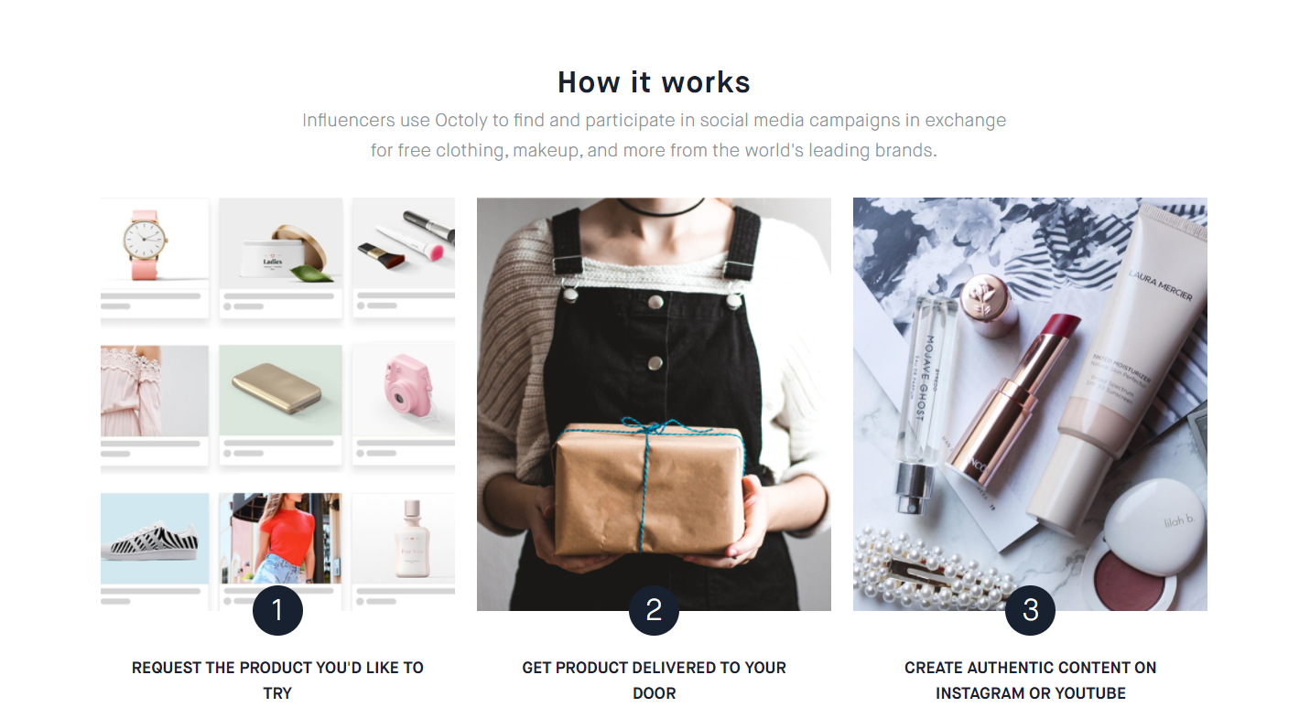Click the step 2 number badge

pos(654,610)
